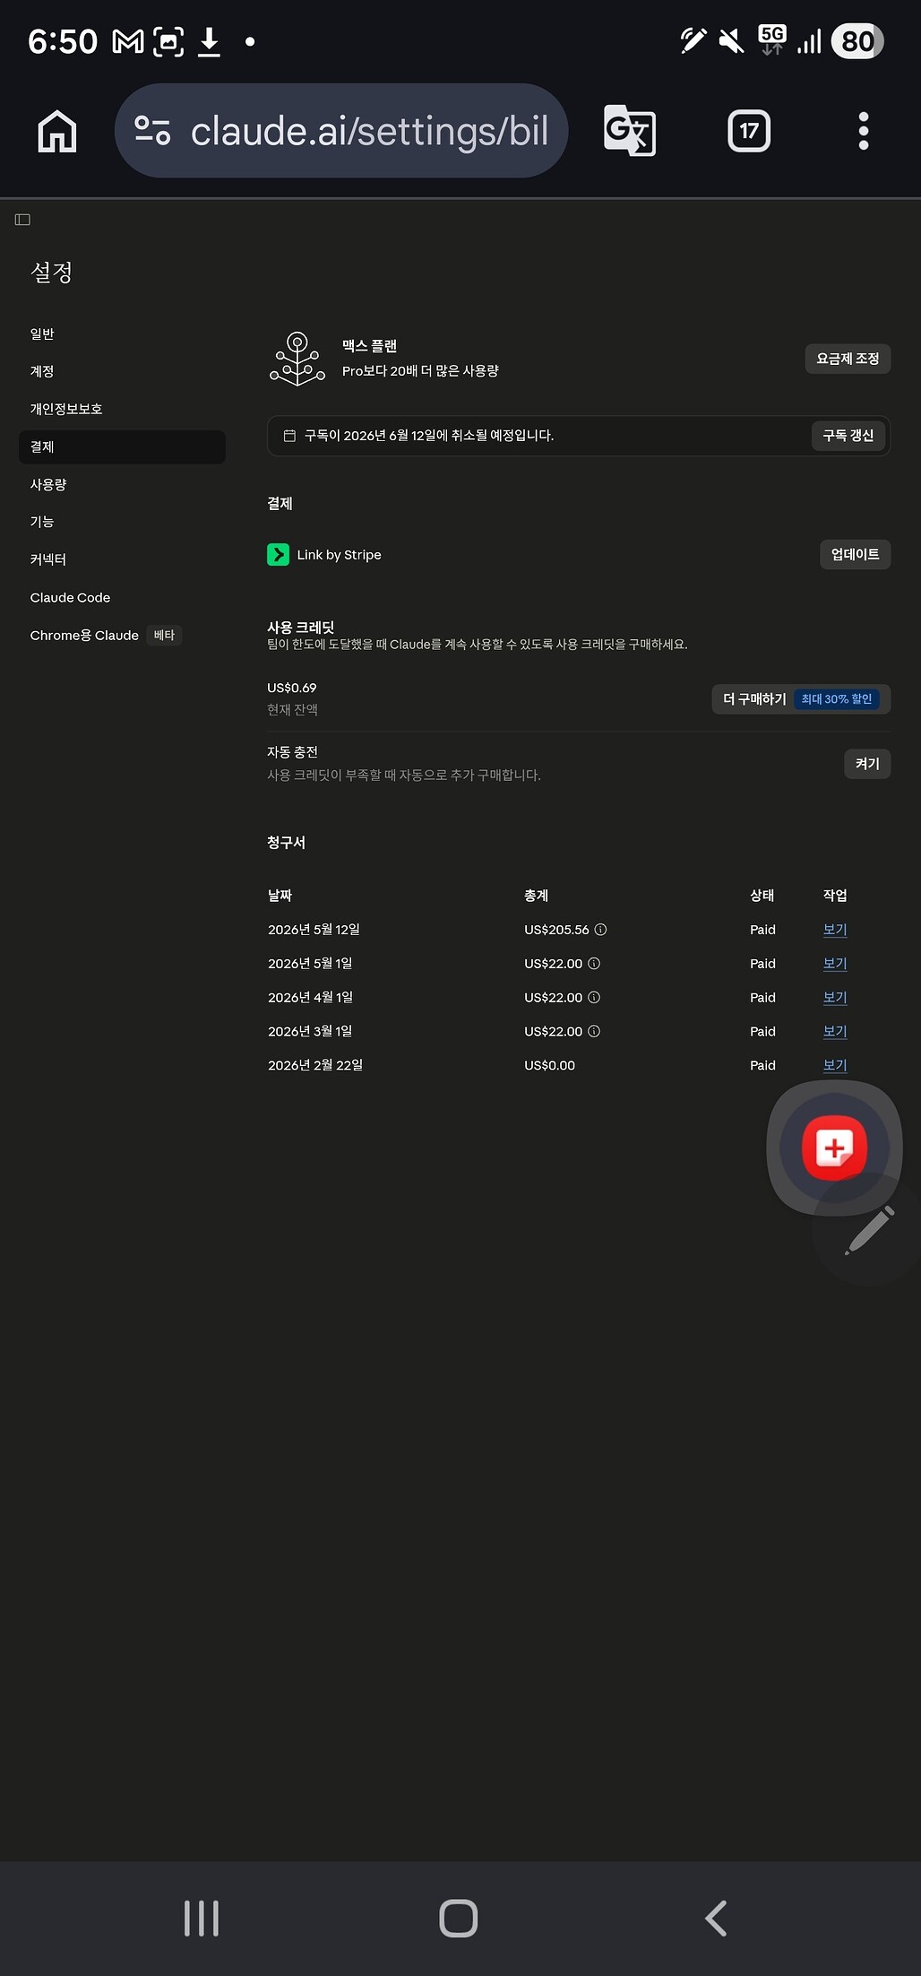Click the 업데이트 payment method button
The height and width of the screenshot is (1976, 921).
855,554
